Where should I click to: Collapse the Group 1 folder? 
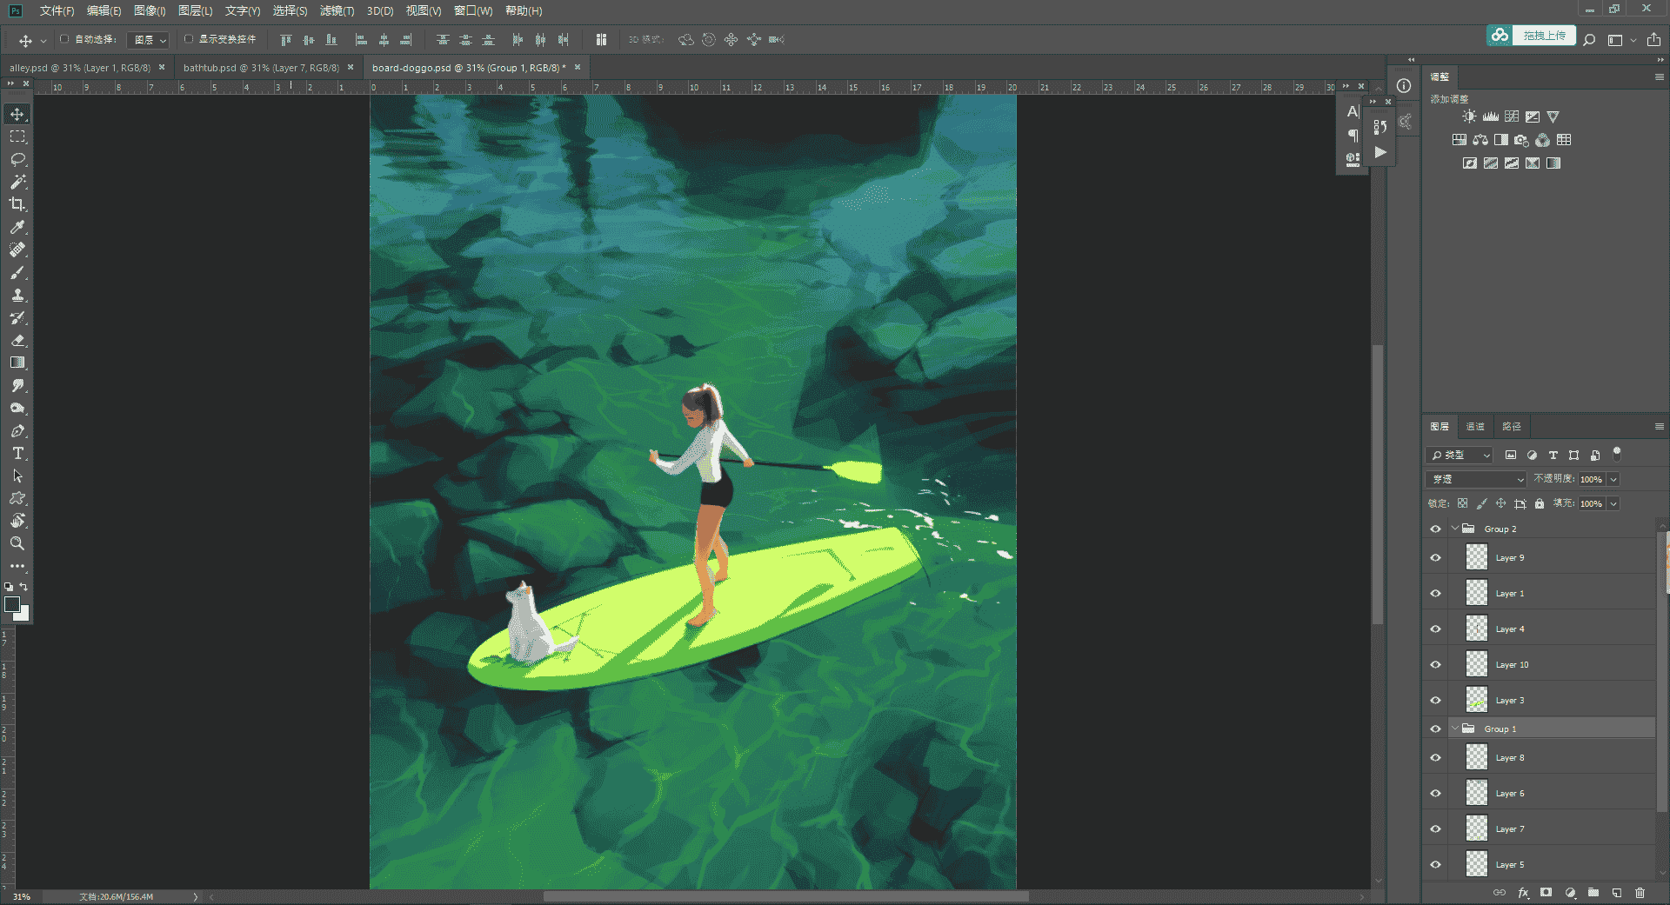point(1454,729)
